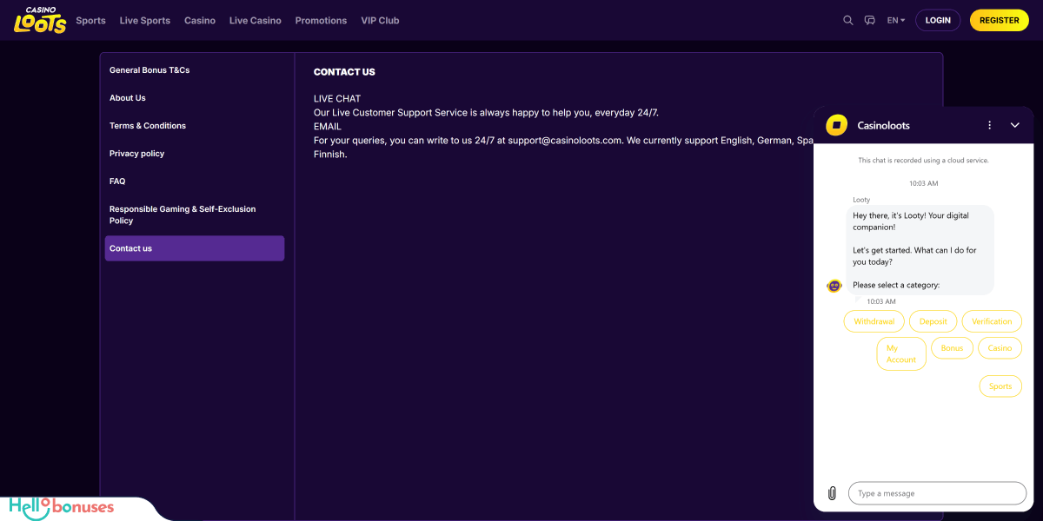Image resolution: width=1043 pixels, height=521 pixels.
Task: Focus the Type a message field
Action: [937, 493]
